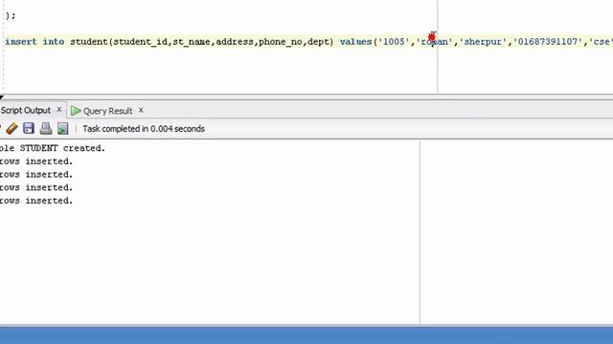The width and height of the screenshot is (613, 344).
Task: Clear the script output with eraser icon
Action: pos(11,128)
